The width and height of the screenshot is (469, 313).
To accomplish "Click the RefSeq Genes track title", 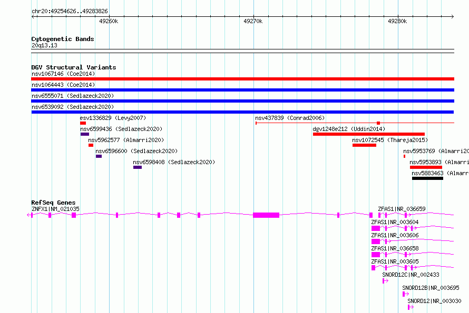I will [x=53, y=203].
